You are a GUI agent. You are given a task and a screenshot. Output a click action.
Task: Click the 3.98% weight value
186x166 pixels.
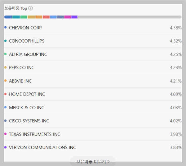click(x=176, y=134)
